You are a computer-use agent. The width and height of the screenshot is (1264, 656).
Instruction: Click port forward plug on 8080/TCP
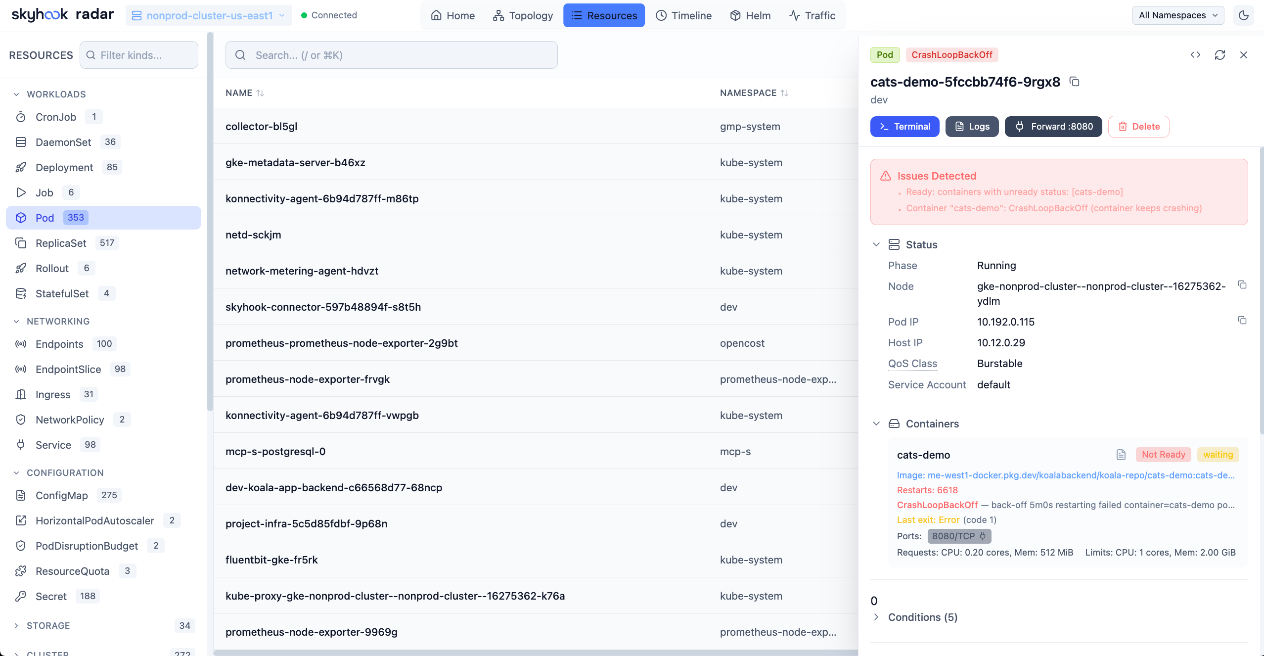(983, 536)
